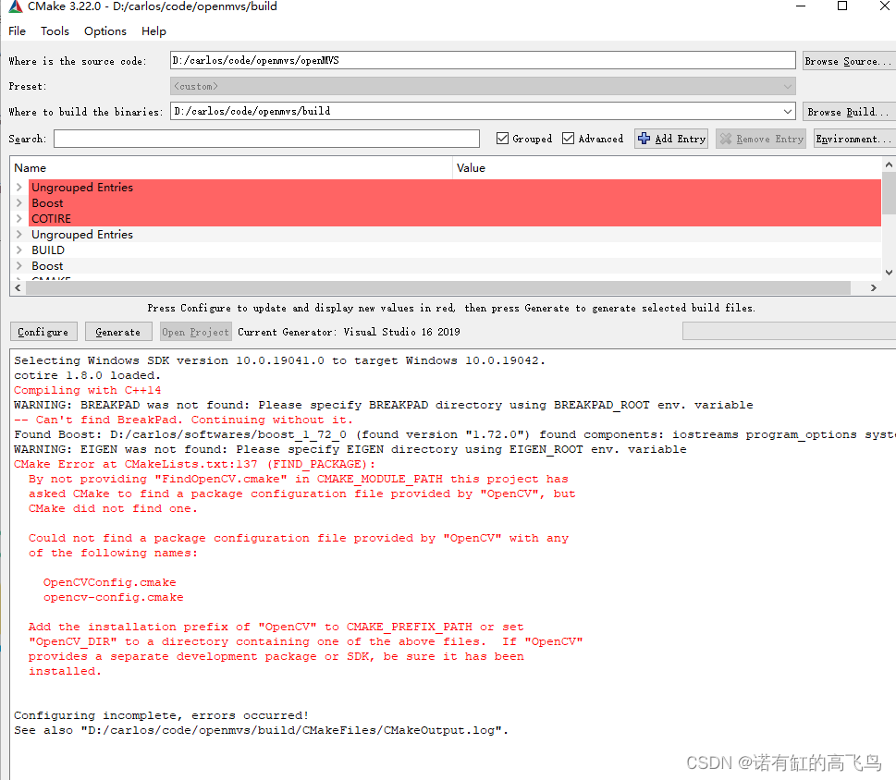896x780 pixels.
Task: Click the horizontal scrollbar thumb under entries
Action: (437, 287)
